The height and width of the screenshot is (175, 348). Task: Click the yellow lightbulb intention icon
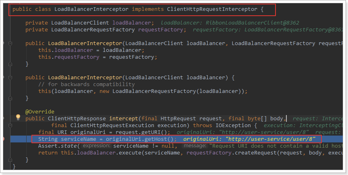(18, 117)
